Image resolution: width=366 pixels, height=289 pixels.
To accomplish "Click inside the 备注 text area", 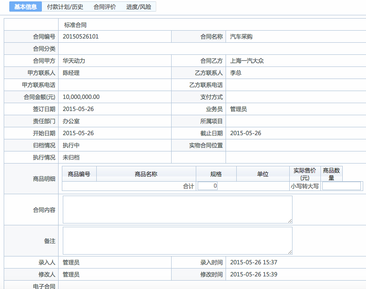I will coord(177,240).
